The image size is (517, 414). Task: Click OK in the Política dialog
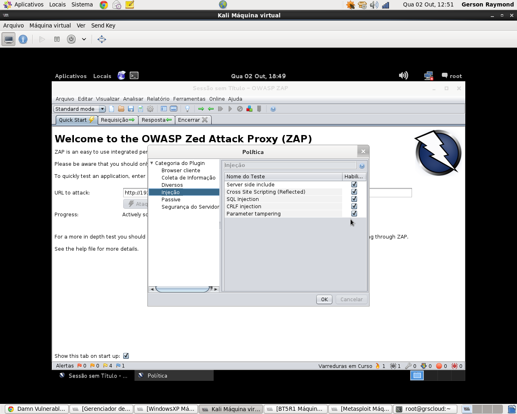[x=324, y=299]
